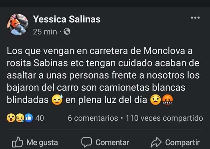The width and height of the screenshot is (210, 149).
Task: Open the three-dot post options menu
Action: (x=195, y=18)
